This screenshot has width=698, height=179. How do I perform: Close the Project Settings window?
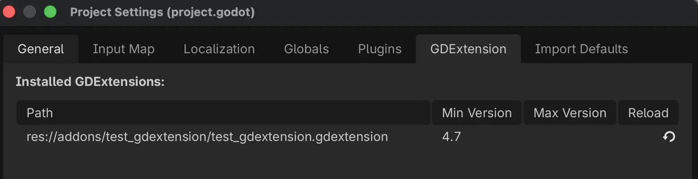9,12
